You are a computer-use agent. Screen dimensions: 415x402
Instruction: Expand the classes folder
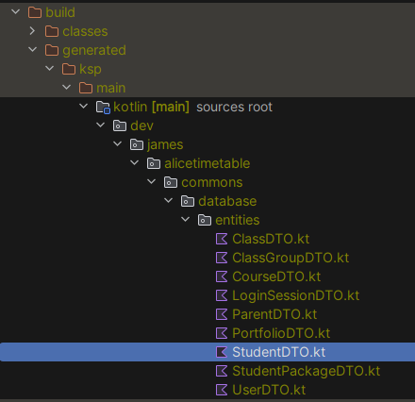point(32,31)
